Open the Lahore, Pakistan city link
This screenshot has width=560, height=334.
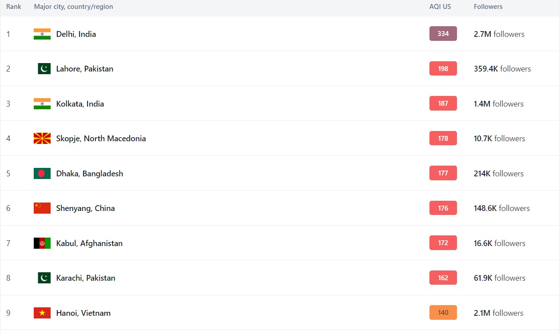[x=85, y=69]
